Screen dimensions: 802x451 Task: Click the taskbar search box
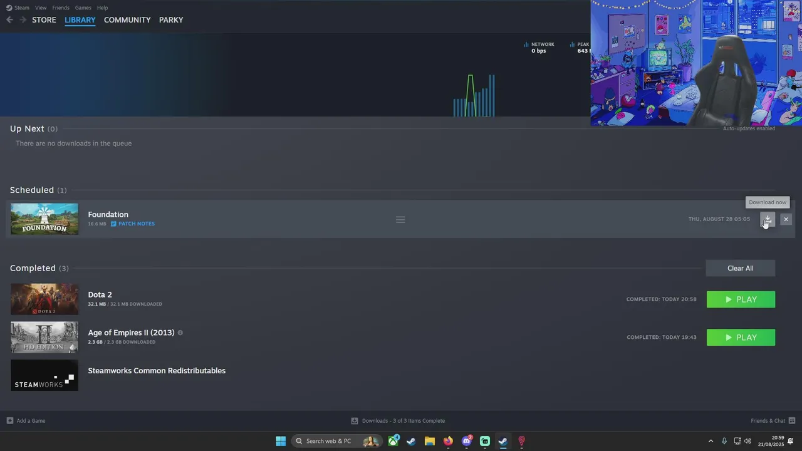336,441
